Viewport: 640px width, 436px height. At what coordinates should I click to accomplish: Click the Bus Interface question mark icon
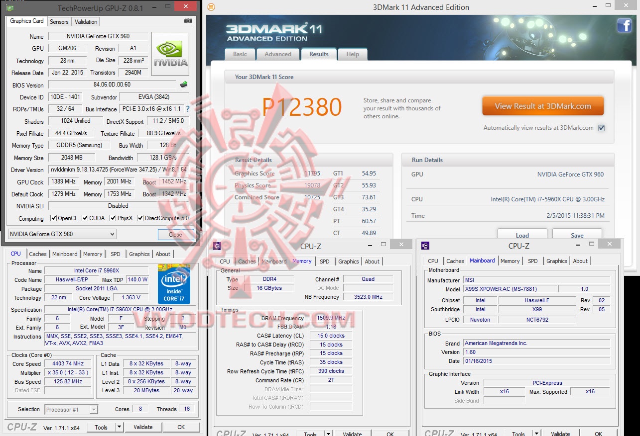[188, 109]
